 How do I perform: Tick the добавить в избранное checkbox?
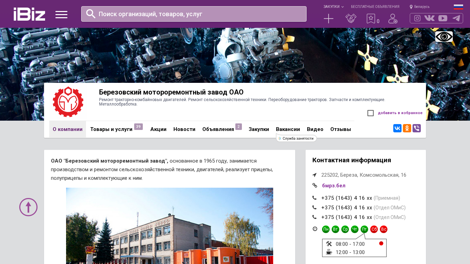[371, 113]
